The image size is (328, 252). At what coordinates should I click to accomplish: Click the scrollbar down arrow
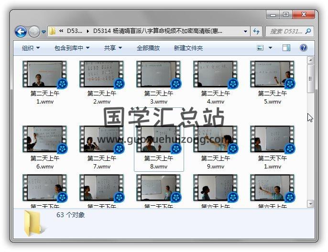[310, 204]
